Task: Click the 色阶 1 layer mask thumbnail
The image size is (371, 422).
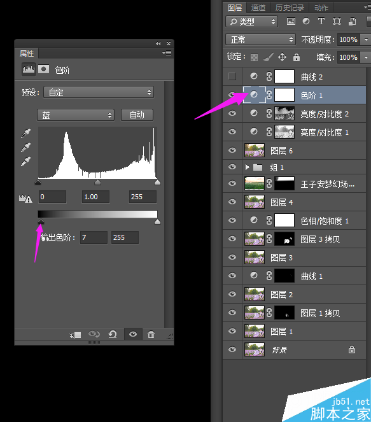Action: (284, 95)
